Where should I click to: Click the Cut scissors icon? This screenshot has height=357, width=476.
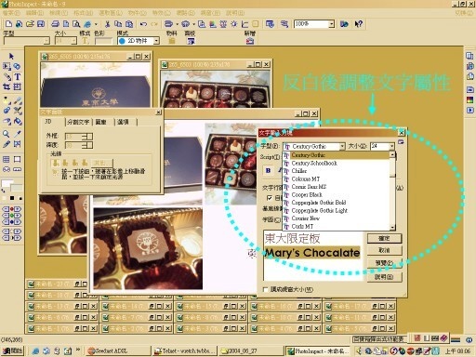click(x=108, y=24)
